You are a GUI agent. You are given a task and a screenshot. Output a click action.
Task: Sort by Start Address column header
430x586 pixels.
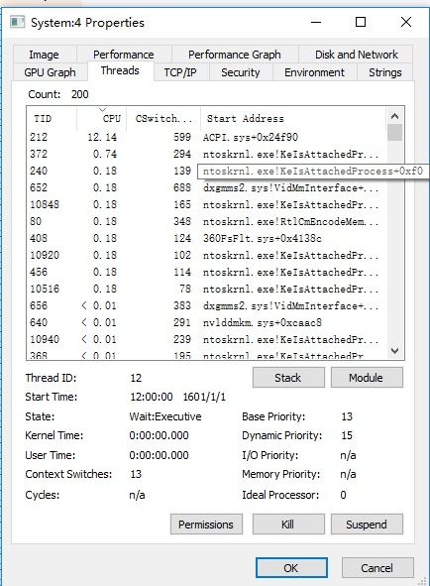tap(293, 118)
